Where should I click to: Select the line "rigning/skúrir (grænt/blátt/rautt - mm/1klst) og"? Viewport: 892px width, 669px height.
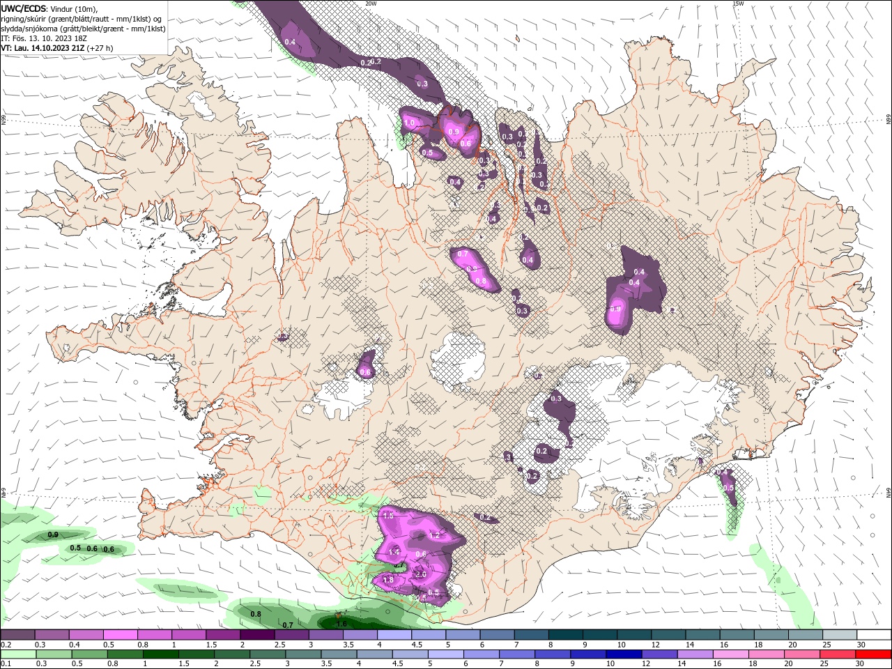coord(82,19)
